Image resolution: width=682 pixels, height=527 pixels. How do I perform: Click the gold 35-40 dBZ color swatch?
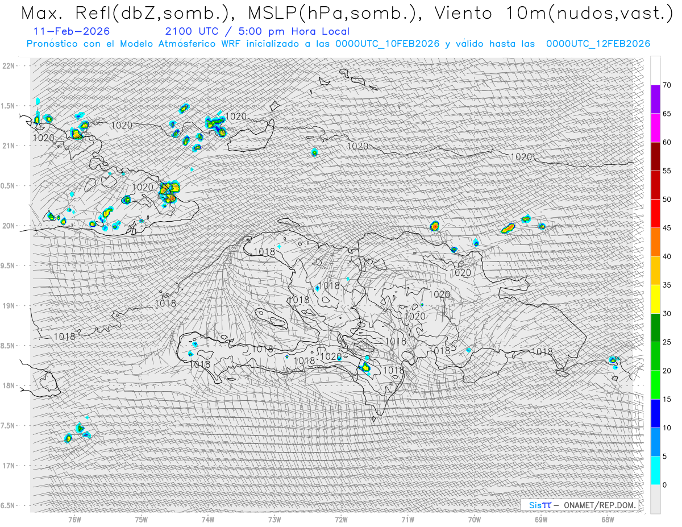[655, 271]
